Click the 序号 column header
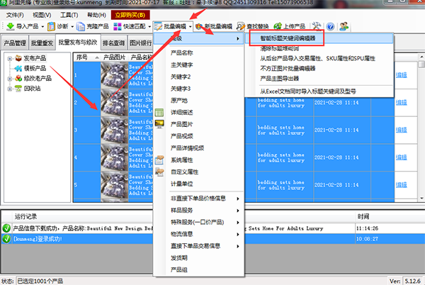Image resolution: width=425 pixels, height=285 pixels. point(87,57)
